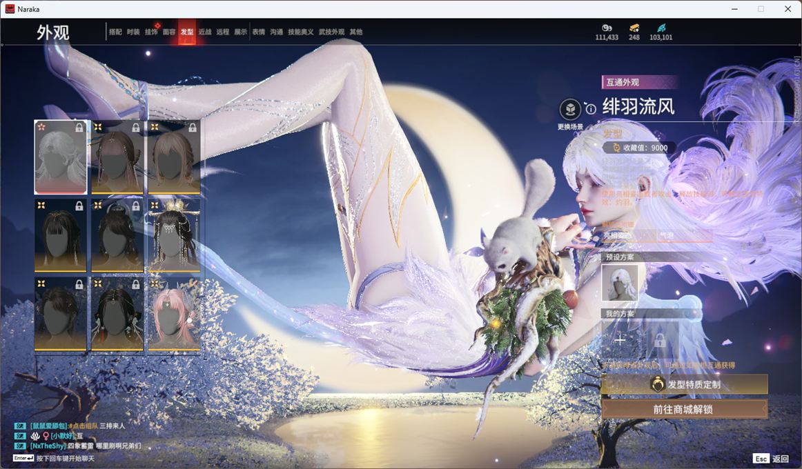Click 前往商城解锁 to go to shop

[685, 409]
